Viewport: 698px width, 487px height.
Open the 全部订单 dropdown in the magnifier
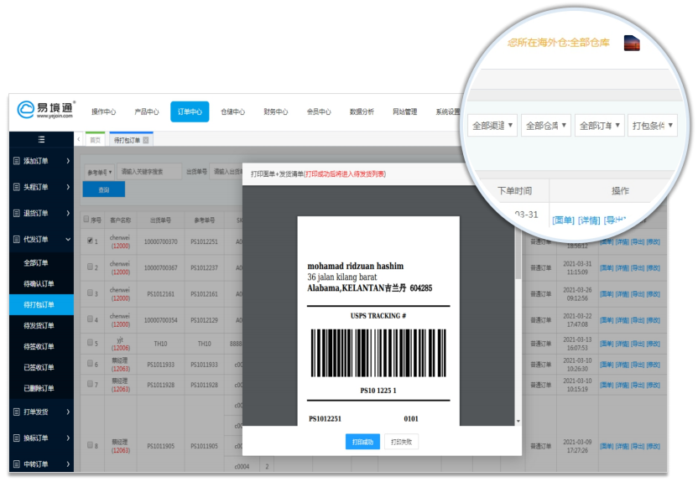(600, 126)
